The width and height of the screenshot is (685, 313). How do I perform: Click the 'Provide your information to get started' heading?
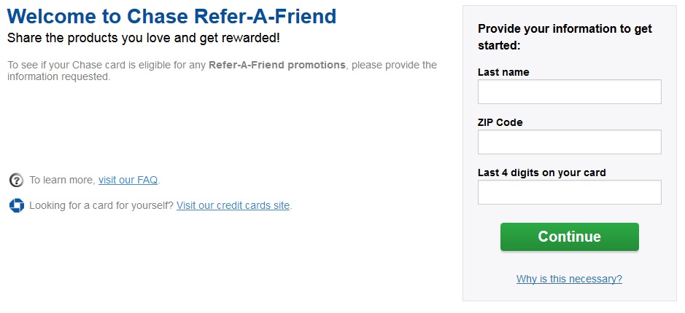[565, 37]
